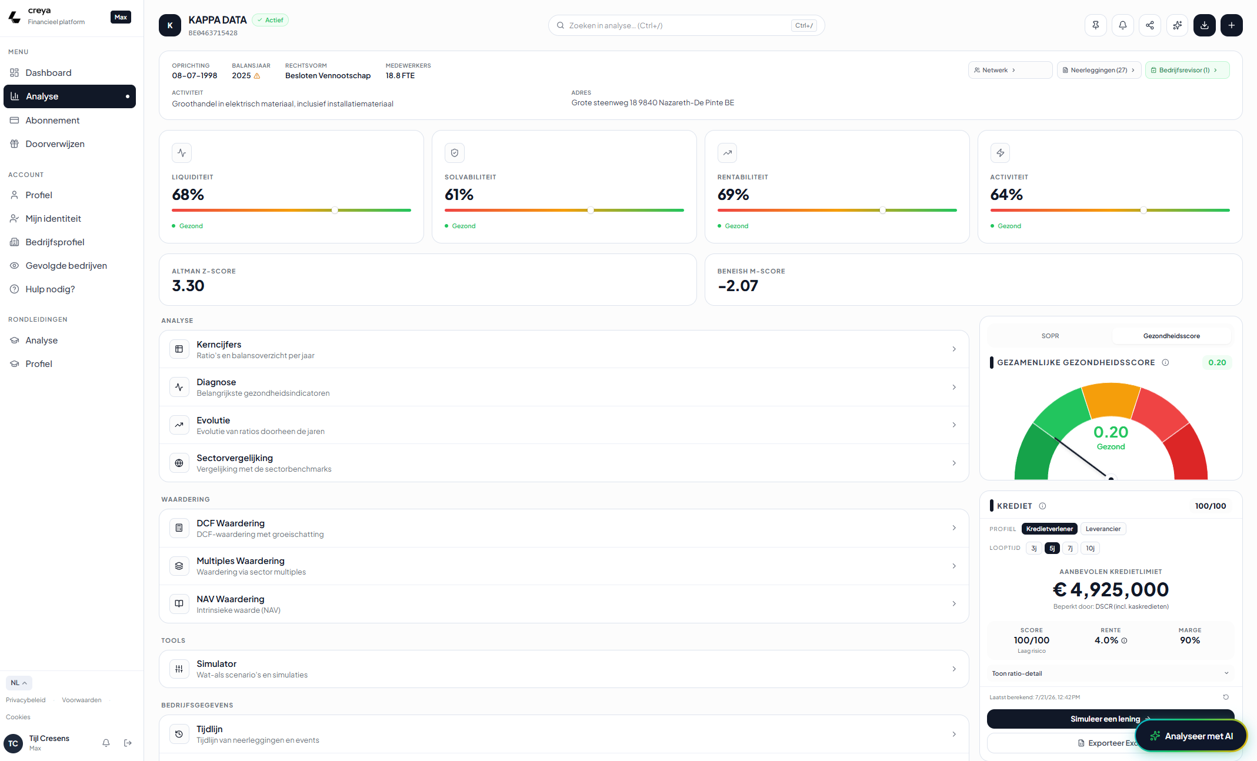Click the K company avatar
The image size is (1257, 761).
click(x=170, y=25)
